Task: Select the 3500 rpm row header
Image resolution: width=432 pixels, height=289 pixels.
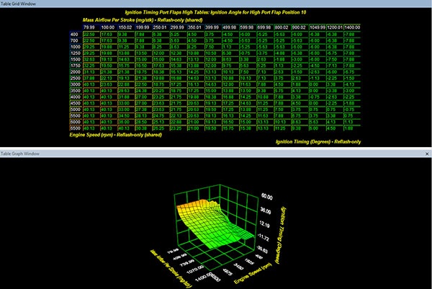Action: pyautogui.click(x=74, y=94)
